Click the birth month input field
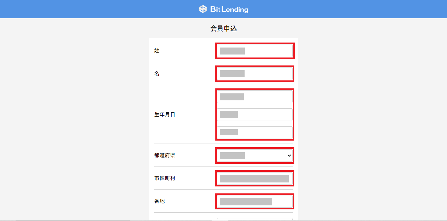The height and width of the screenshot is (221, 447). (255, 114)
